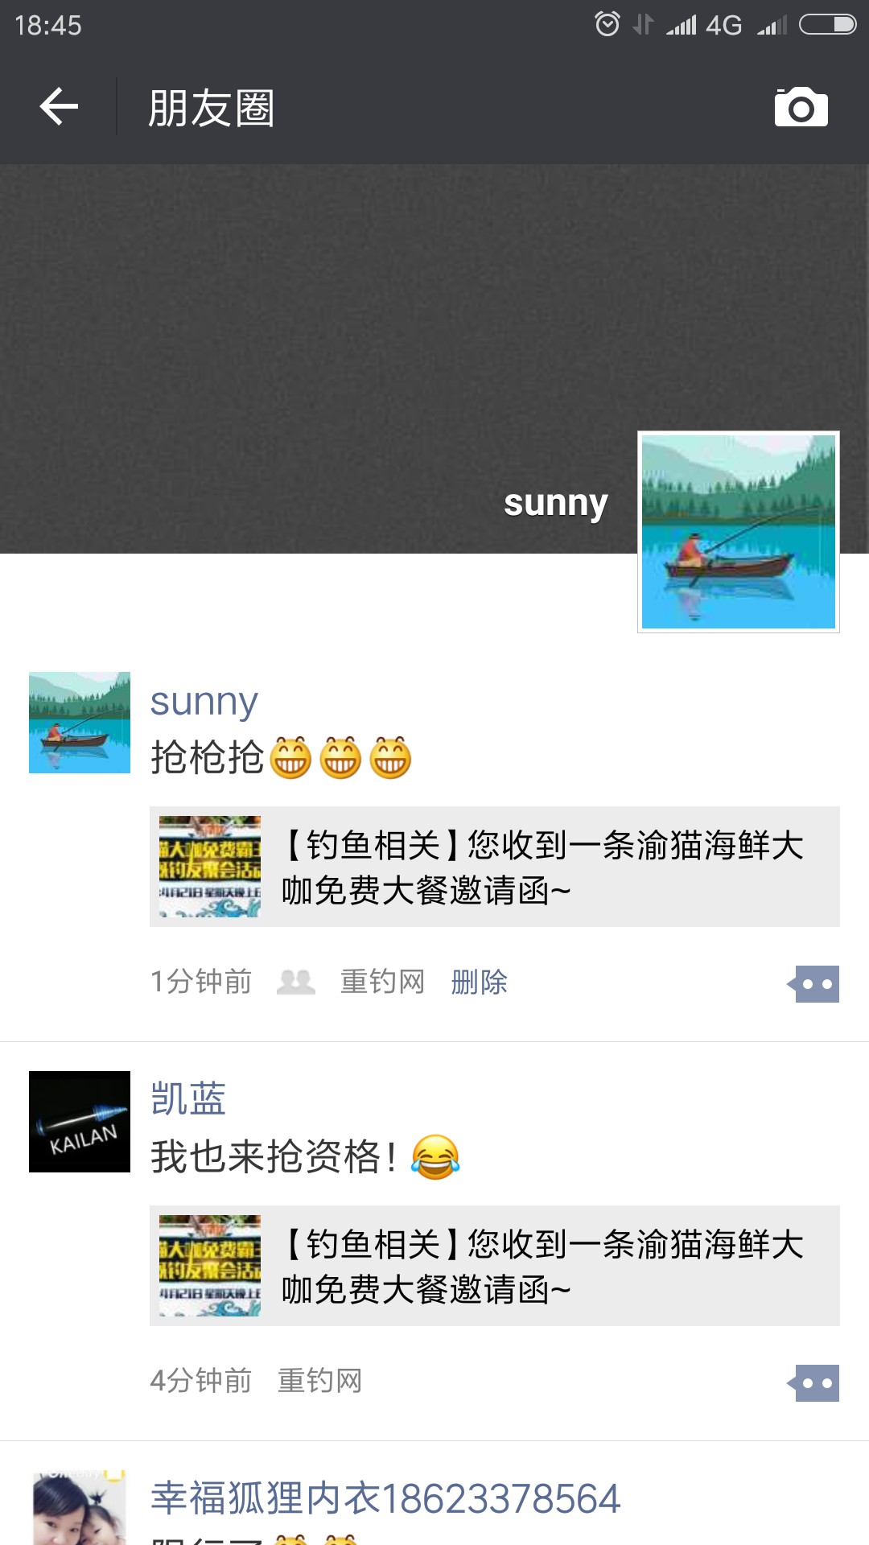The image size is (869, 1545).
Task: Open the 凯蓝 username profile
Action: [188, 1098]
